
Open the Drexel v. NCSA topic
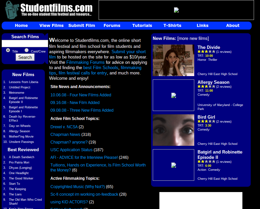[x=64, y=127]
